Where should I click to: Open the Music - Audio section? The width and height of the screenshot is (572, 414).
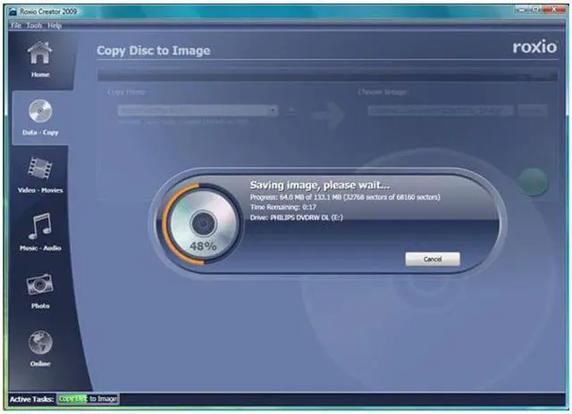[40, 232]
